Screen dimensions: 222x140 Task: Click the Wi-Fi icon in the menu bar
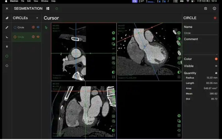coord(188,1)
